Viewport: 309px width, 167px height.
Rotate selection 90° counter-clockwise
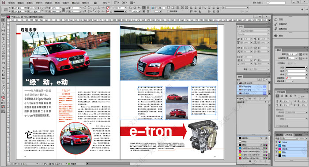89,7
